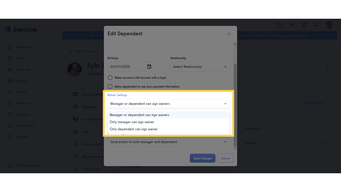The width and height of the screenshot is (341, 192).
Task: Check Allow dependent to use payment information
Action: pyautogui.click(x=110, y=86)
